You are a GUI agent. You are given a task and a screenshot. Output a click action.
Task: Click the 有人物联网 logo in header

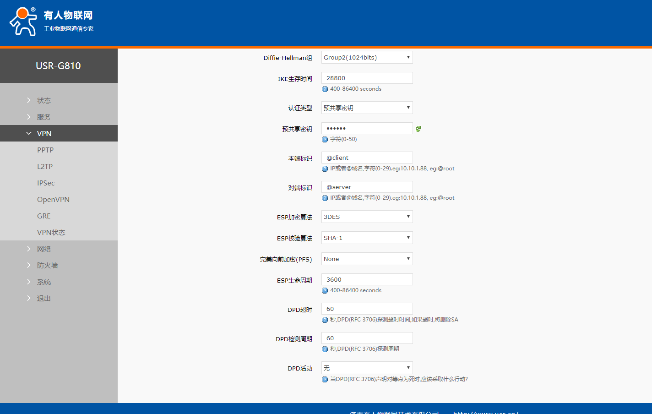51,22
